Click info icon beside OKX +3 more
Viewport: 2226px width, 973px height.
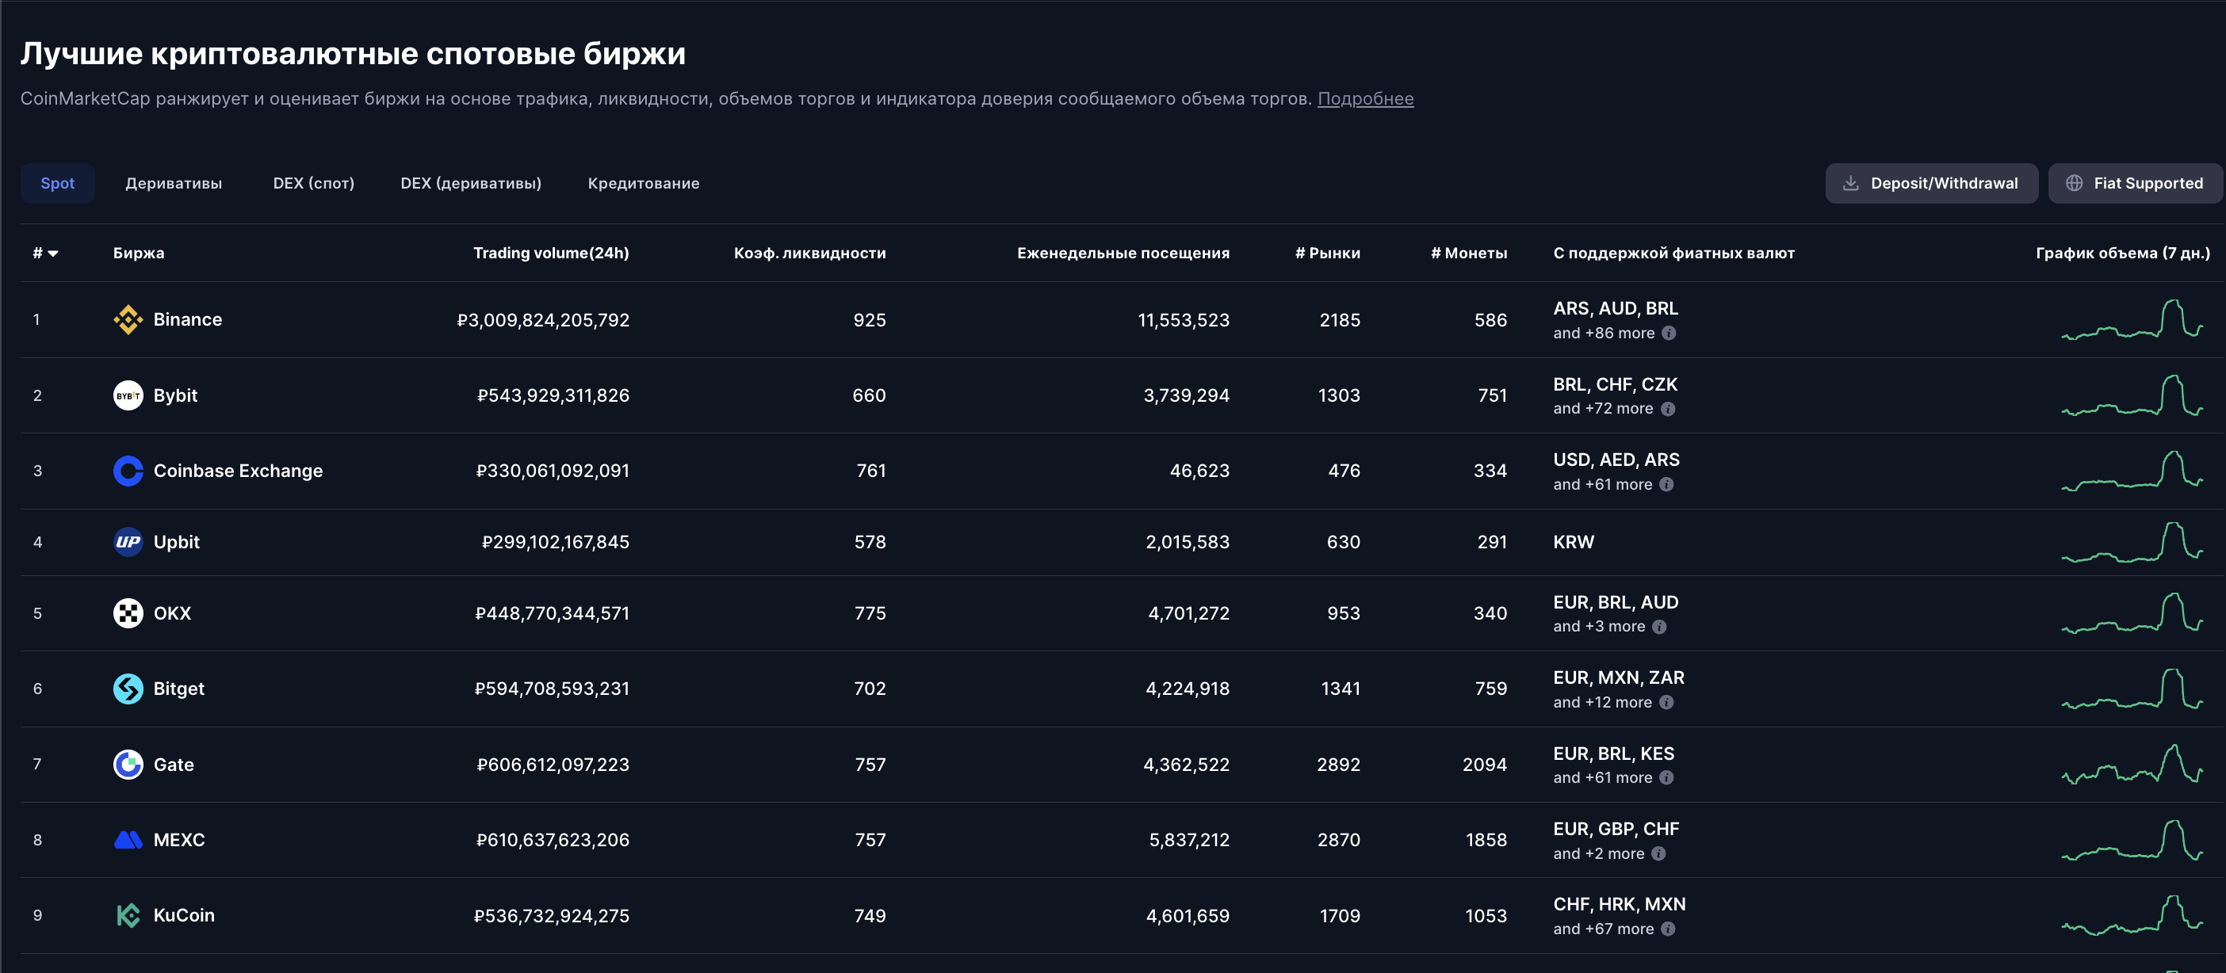pyautogui.click(x=1659, y=627)
